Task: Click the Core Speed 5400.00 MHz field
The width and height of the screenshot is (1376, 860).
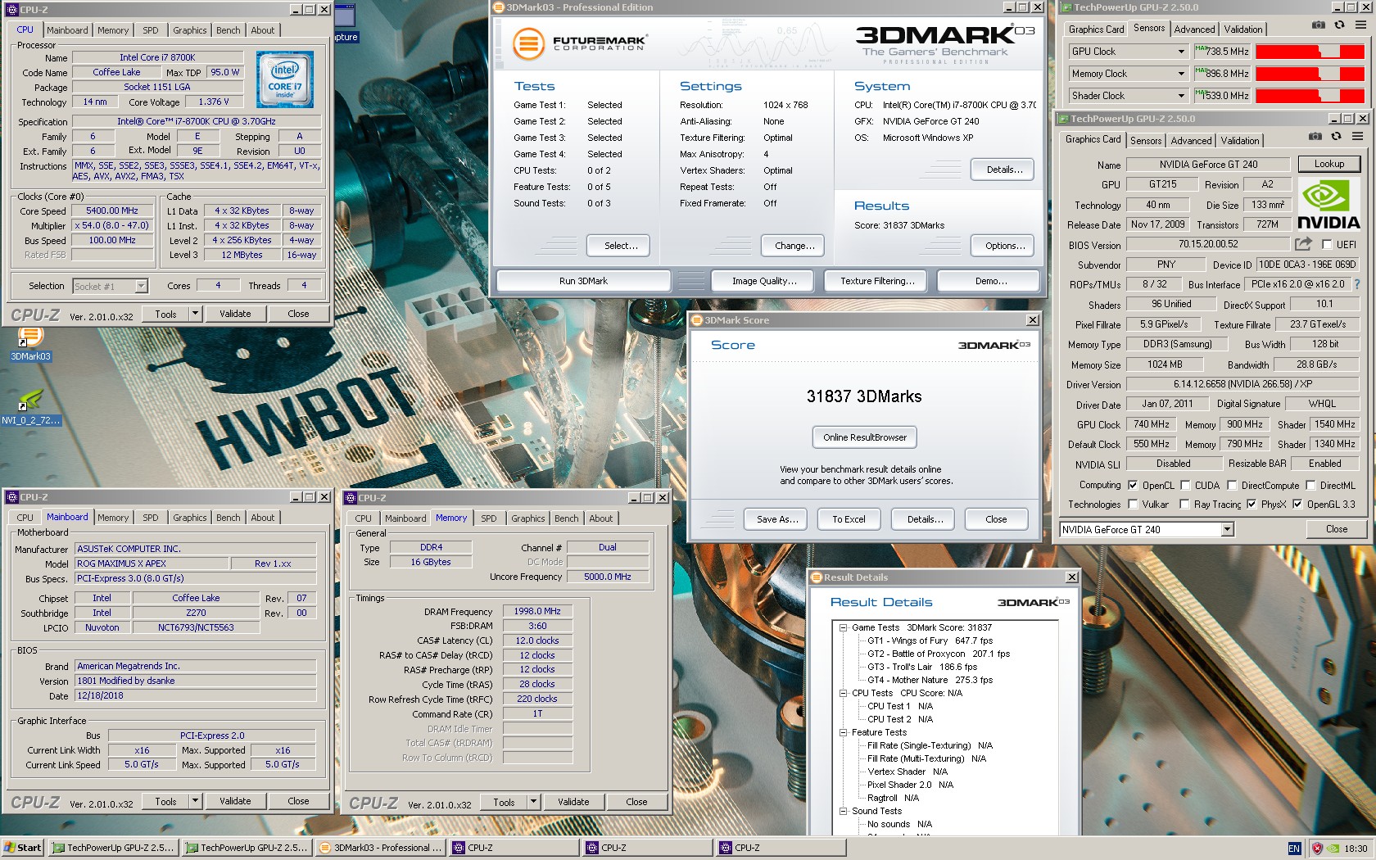Action: 112,210
